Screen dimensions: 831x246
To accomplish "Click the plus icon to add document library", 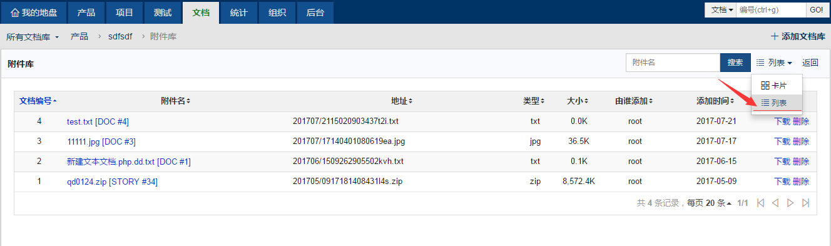I will click(775, 36).
